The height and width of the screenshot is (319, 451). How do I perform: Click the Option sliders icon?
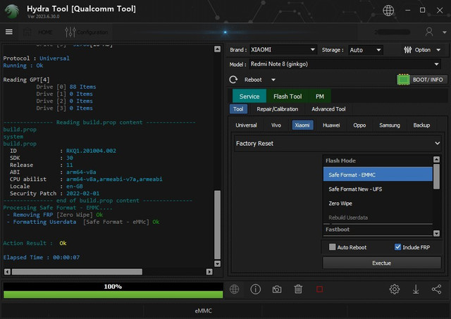click(407, 50)
